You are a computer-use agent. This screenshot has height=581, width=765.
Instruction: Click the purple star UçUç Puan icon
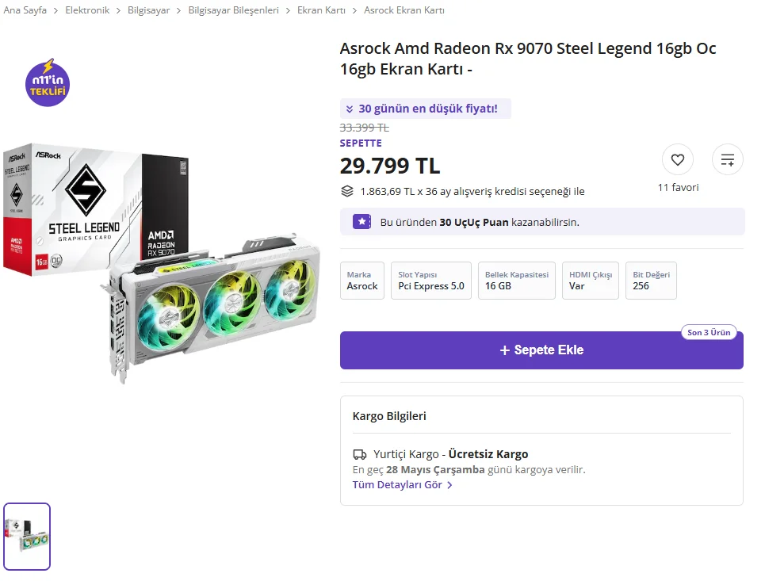361,222
